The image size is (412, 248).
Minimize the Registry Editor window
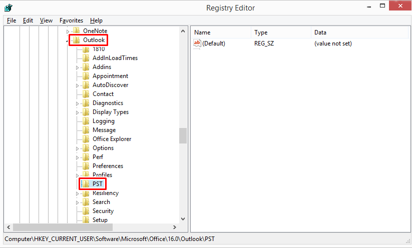point(369,6)
